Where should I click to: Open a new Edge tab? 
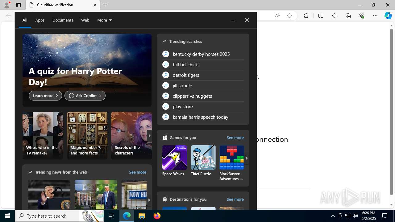[105, 5]
